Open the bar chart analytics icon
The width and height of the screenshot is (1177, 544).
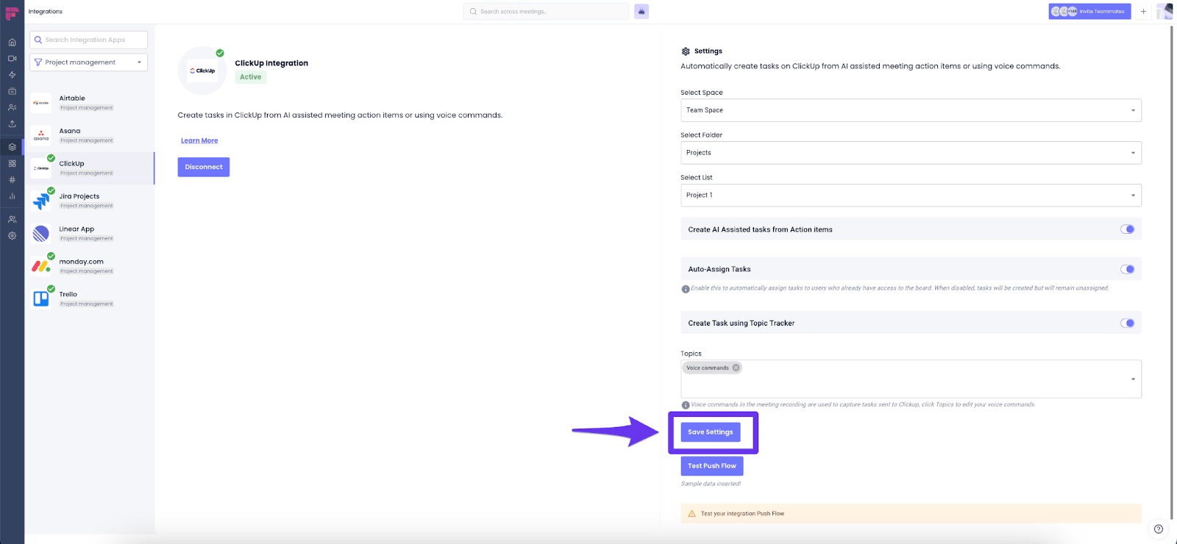pyautogui.click(x=12, y=196)
